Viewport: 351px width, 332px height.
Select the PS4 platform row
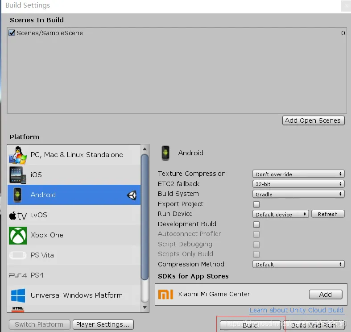pyautogui.click(x=74, y=275)
